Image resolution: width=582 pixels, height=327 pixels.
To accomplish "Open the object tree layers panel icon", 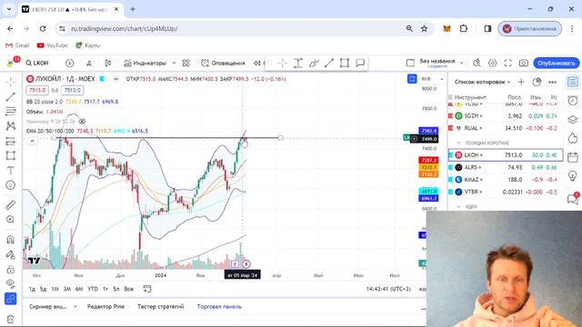I will (x=573, y=119).
